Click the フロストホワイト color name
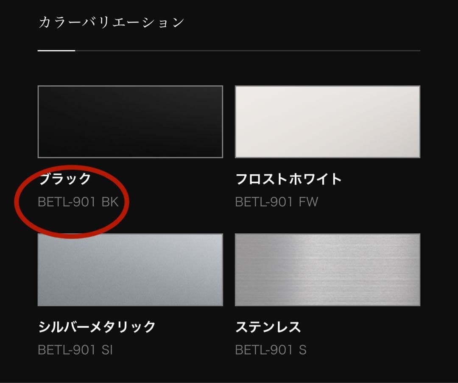This screenshot has width=458, height=383. pyautogui.click(x=289, y=179)
